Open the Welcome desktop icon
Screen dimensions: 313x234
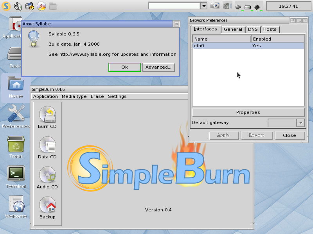click(16, 207)
